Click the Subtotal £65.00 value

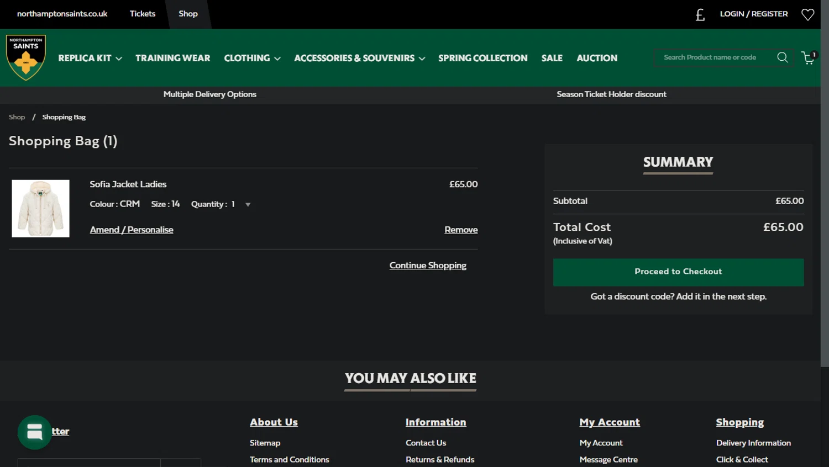click(789, 201)
